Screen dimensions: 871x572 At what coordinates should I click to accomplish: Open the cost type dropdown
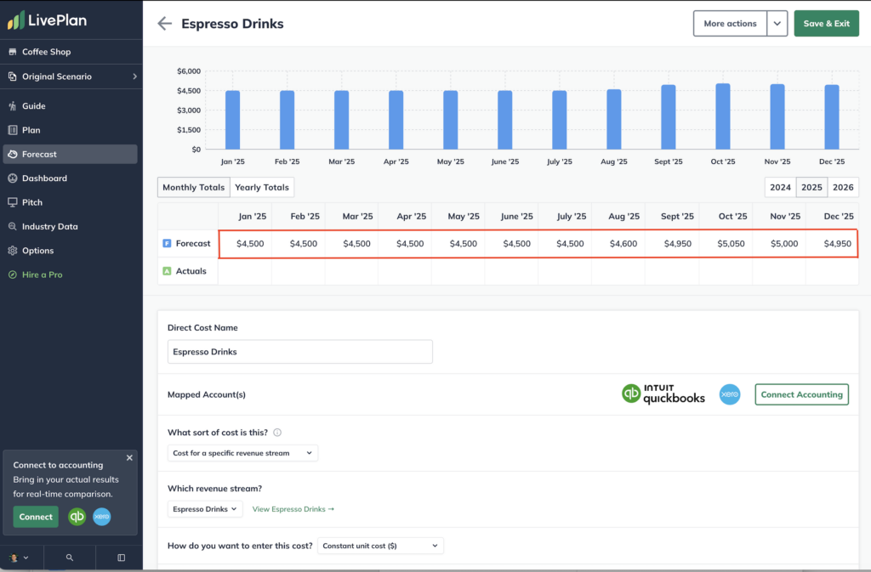pos(242,453)
